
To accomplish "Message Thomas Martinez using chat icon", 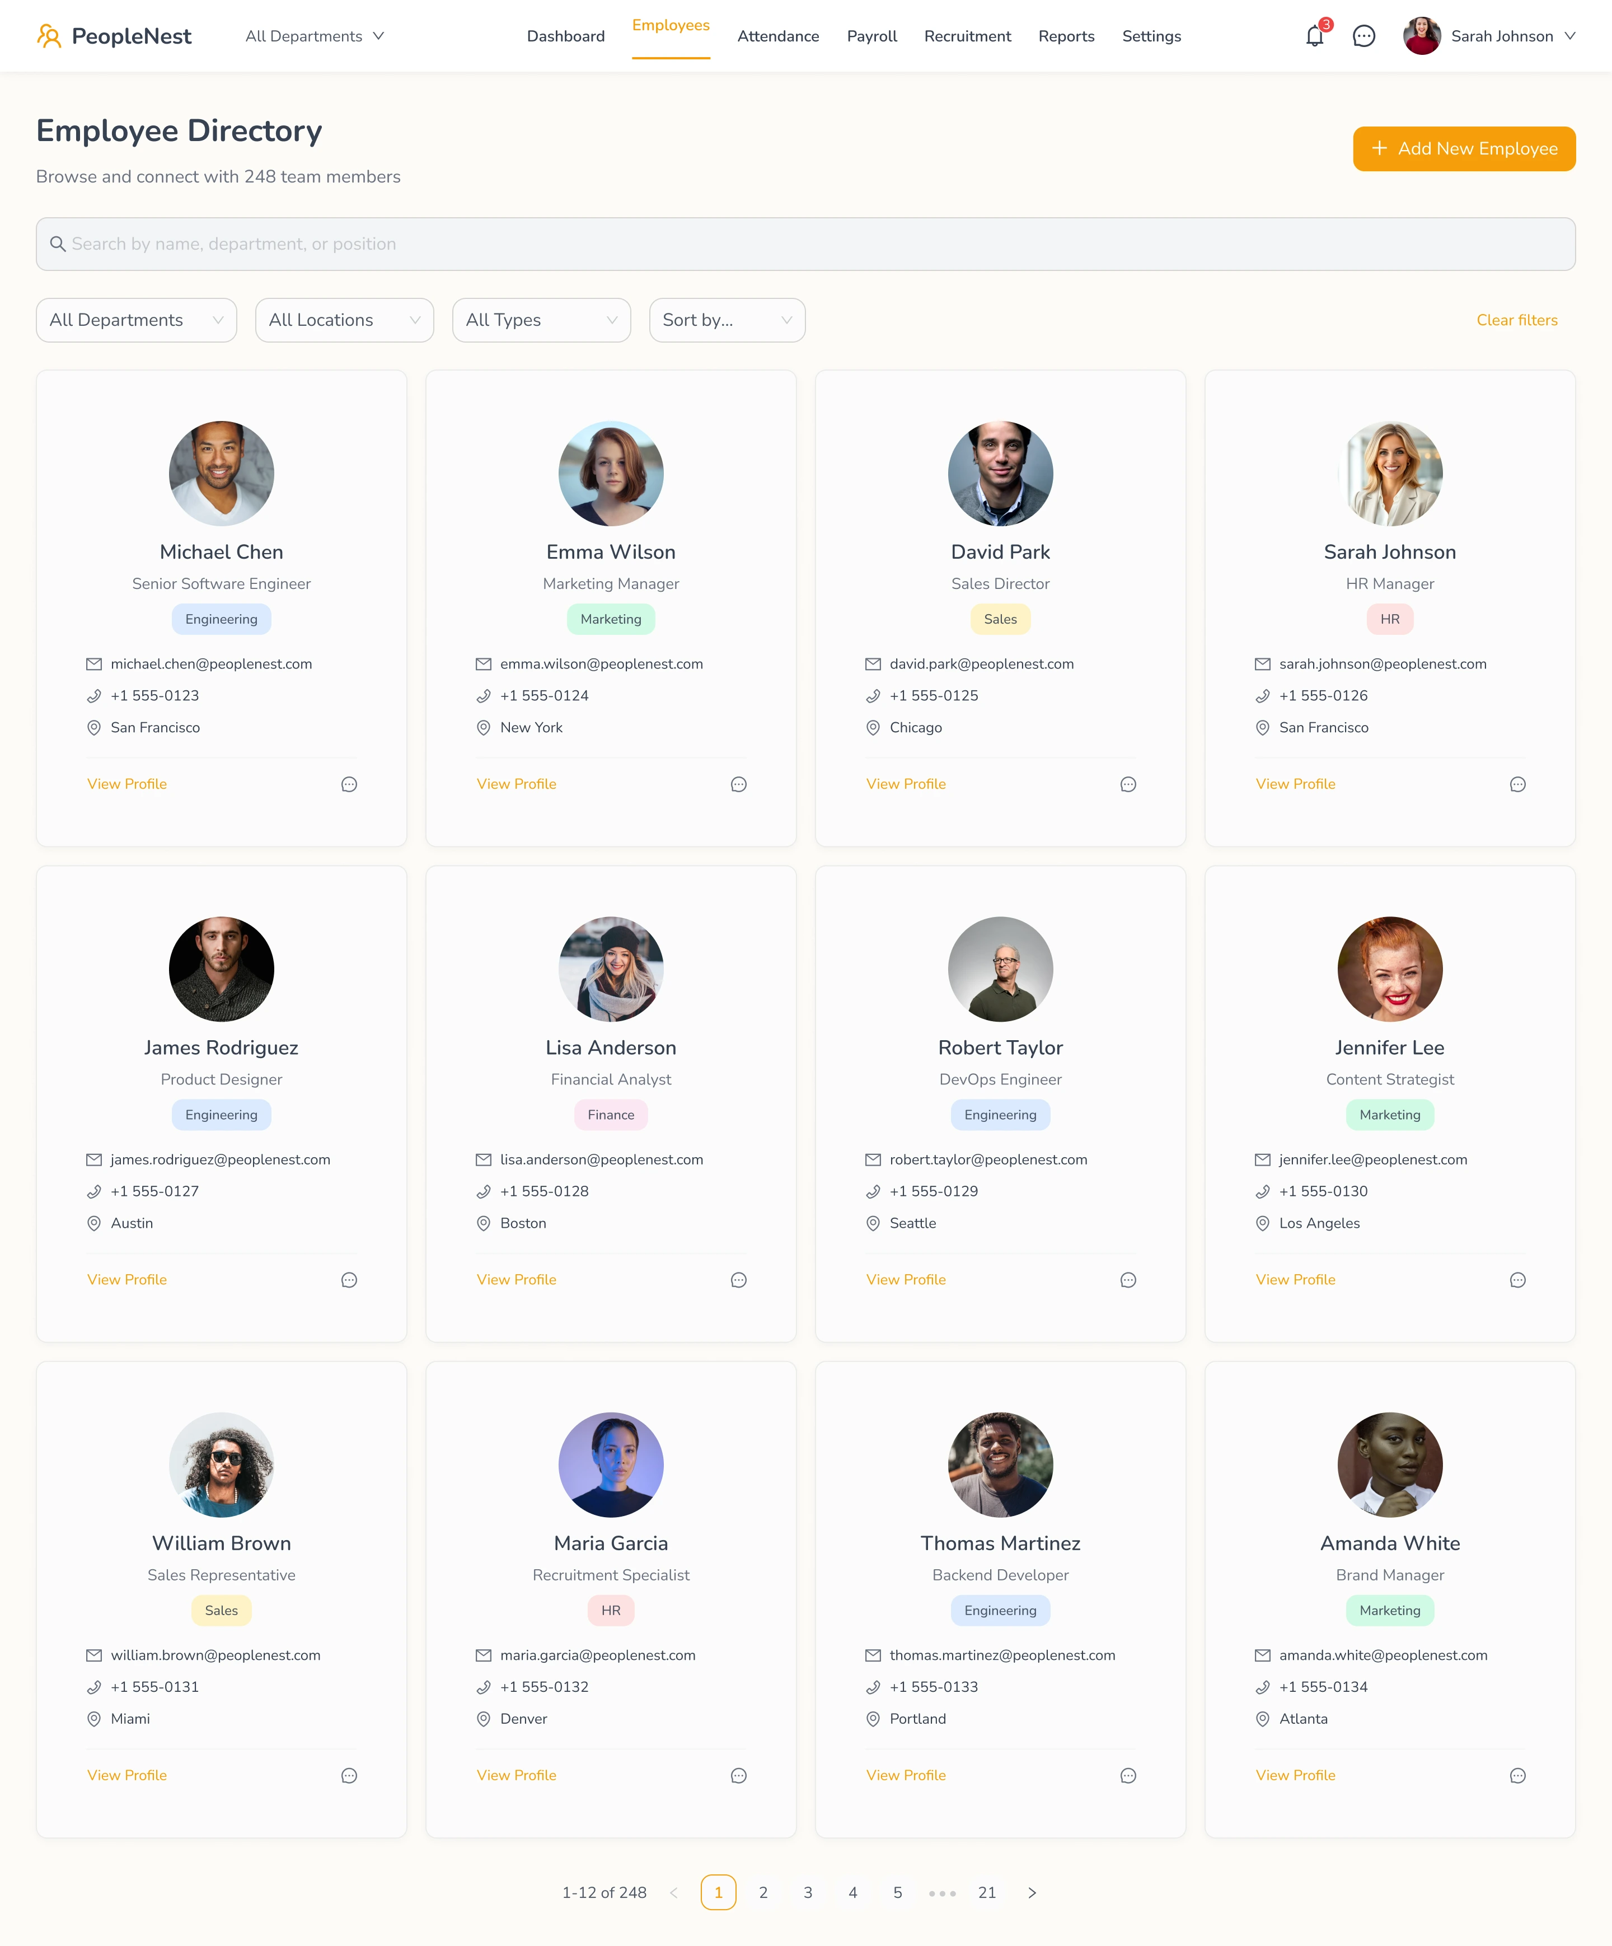I will [1127, 1775].
